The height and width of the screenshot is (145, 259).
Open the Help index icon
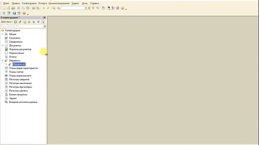pyautogui.click(x=118, y=8)
